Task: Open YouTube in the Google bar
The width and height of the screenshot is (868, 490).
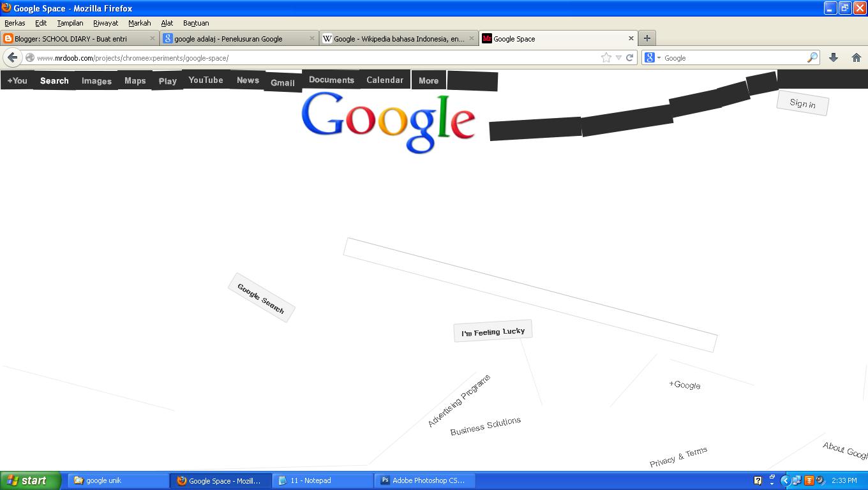Action: (206, 80)
